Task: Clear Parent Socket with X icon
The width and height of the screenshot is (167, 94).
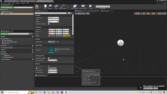Action: (58, 42)
